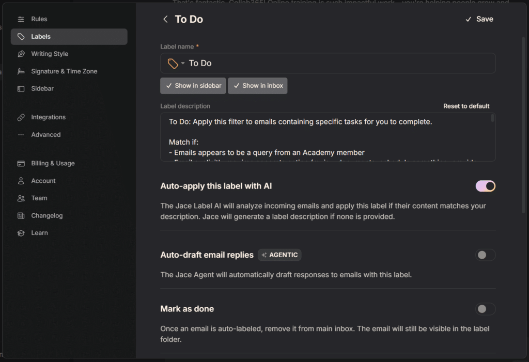Click the Writing Style pen icon
The height and width of the screenshot is (362, 529).
[21, 54]
